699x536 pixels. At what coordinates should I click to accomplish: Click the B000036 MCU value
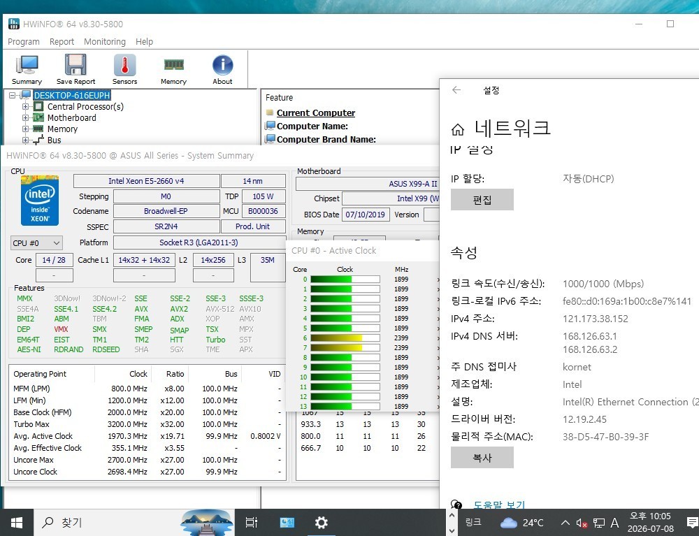click(x=263, y=211)
